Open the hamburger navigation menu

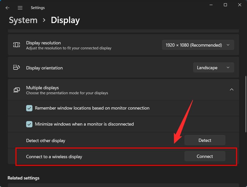pyautogui.click(x=20, y=8)
